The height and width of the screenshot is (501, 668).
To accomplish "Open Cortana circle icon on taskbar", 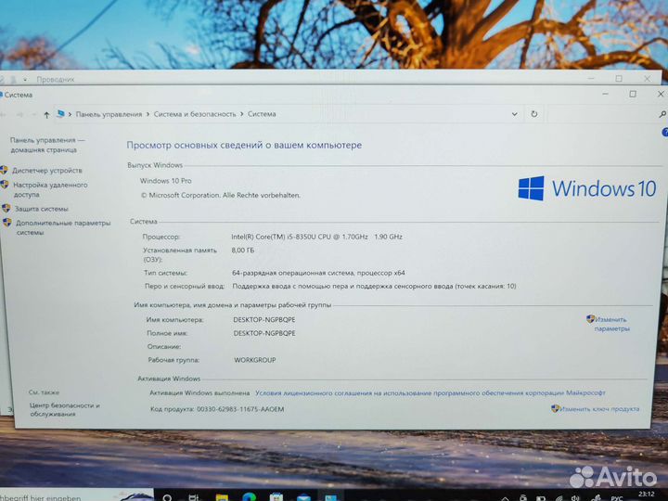I will pyautogui.click(x=167, y=497).
